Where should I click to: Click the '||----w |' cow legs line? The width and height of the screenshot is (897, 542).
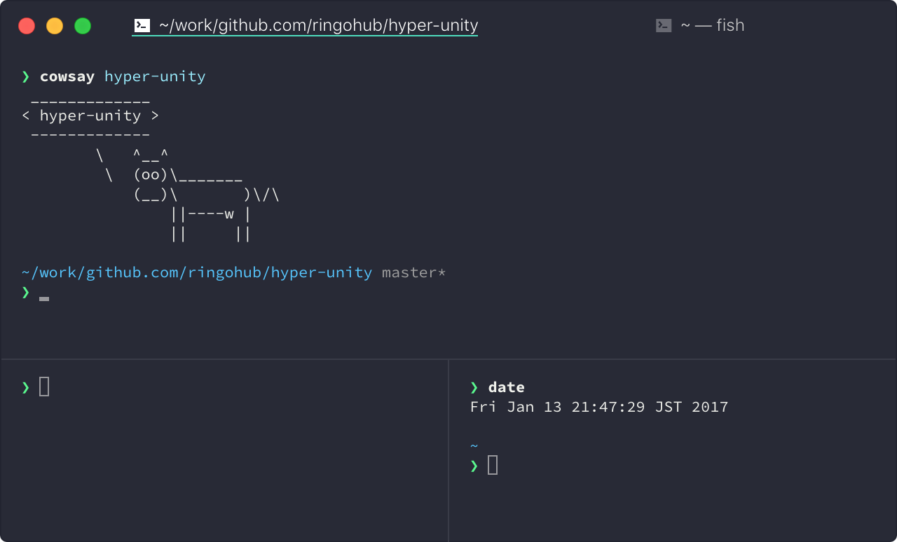pos(211,214)
